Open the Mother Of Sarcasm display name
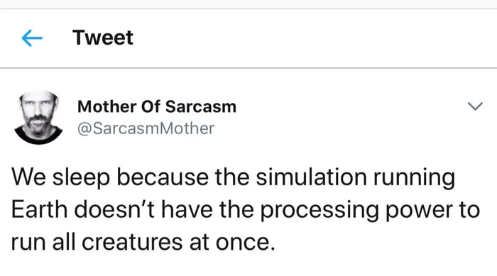The image size is (497, 276). pos(157,106)
